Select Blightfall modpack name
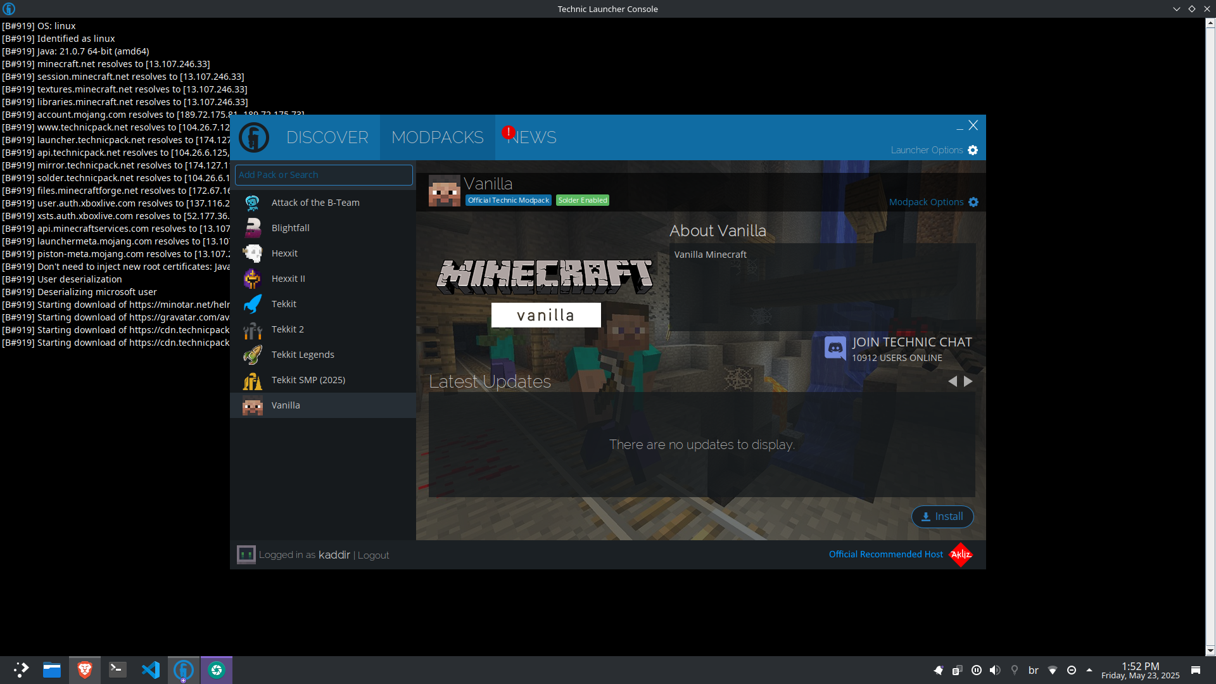Screen dimensions: 1216x684 click(x=291, y=228)
